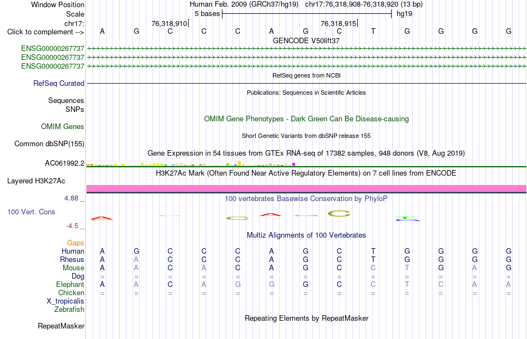Click the hg19 label beside the scale bar
Viewport: 527px width, 339px height.
pyautogui.click(x=404, y=14)
